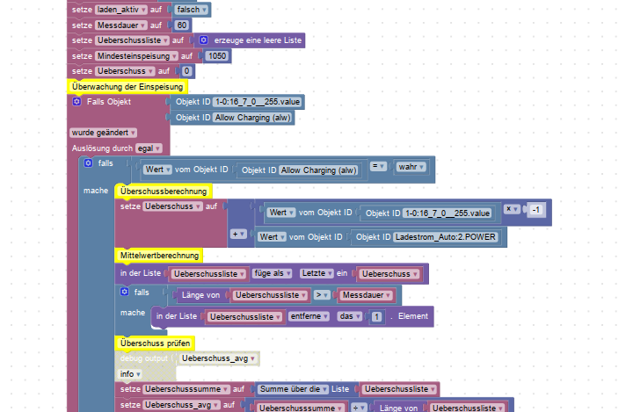
Task: Select the disabled 'debug output' block
Action: pos(143,358)
